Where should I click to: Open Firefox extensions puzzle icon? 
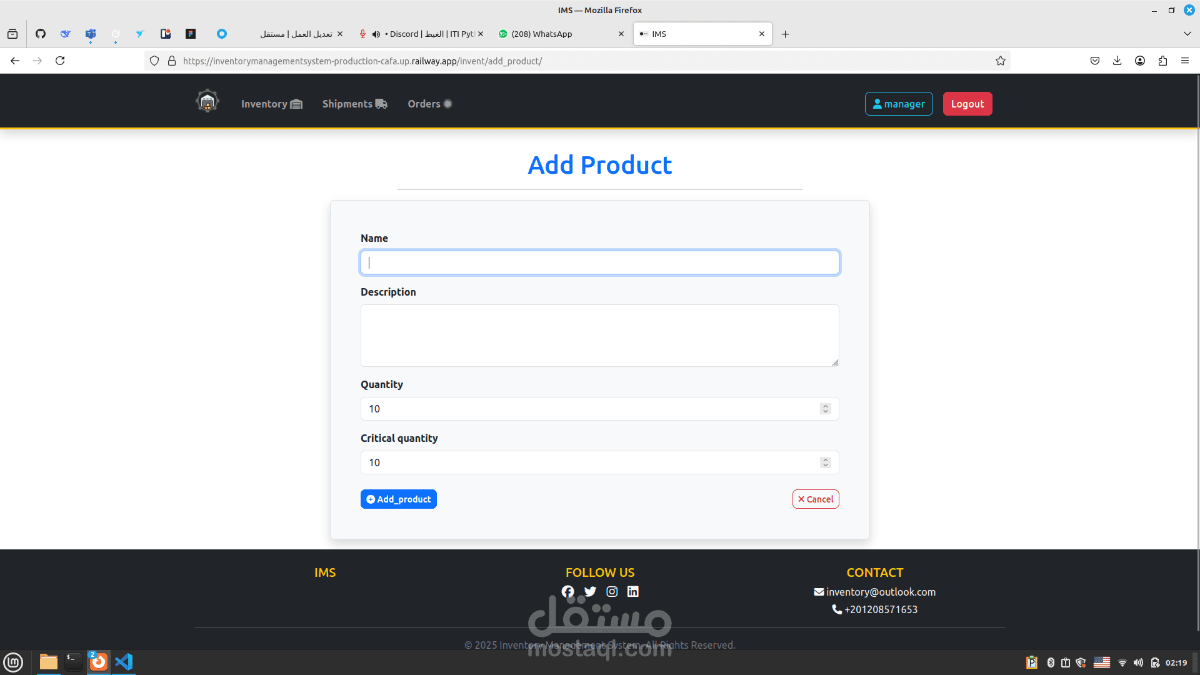pyautogui.click(x=1162, y=61)
